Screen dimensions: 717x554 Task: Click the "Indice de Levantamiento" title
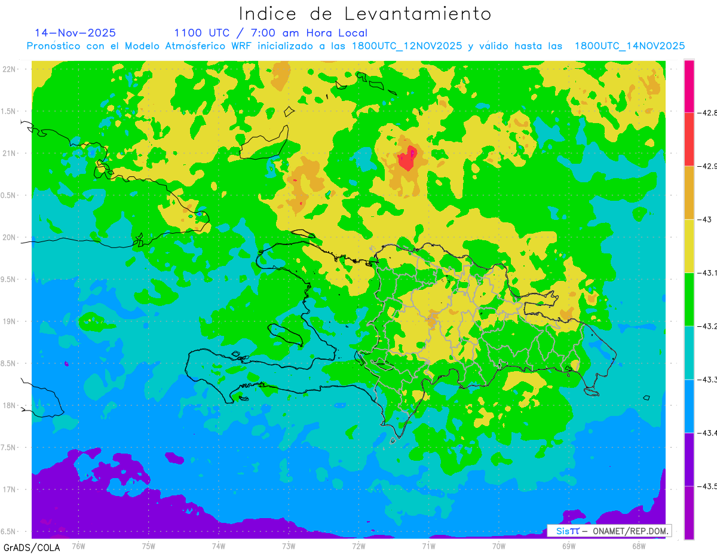365,14
